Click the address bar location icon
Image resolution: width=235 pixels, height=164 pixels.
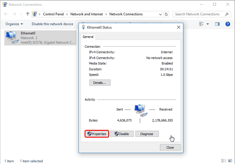[34, 14]
